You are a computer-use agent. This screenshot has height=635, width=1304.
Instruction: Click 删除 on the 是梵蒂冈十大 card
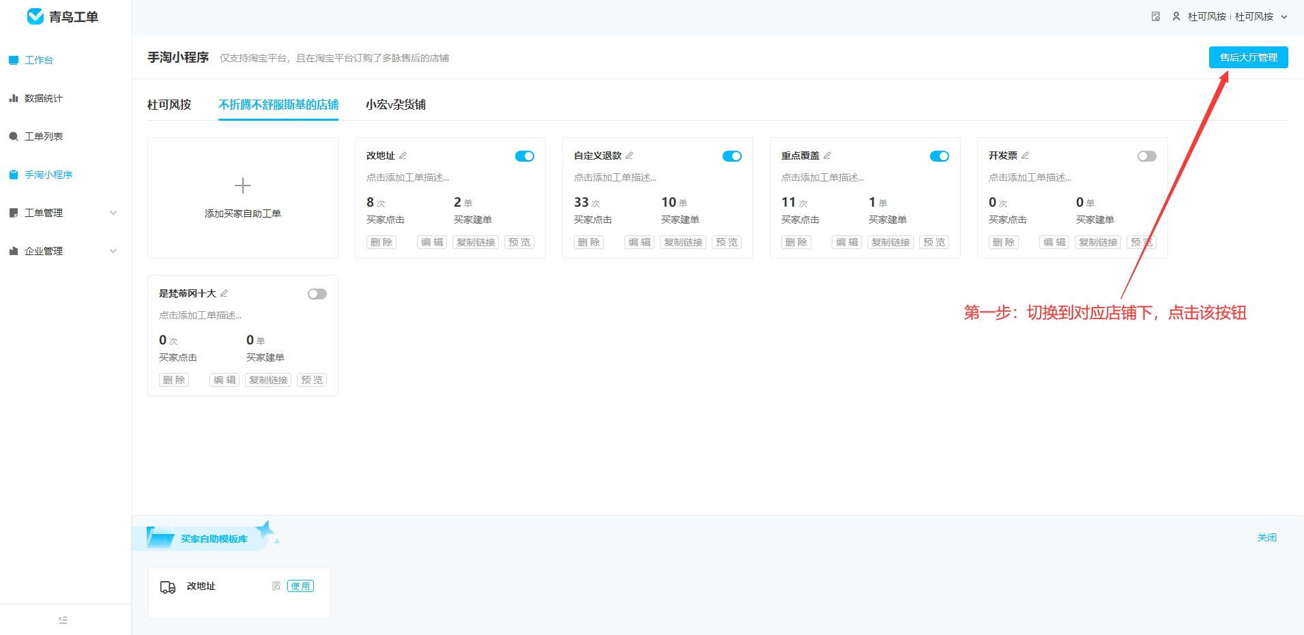174,380
